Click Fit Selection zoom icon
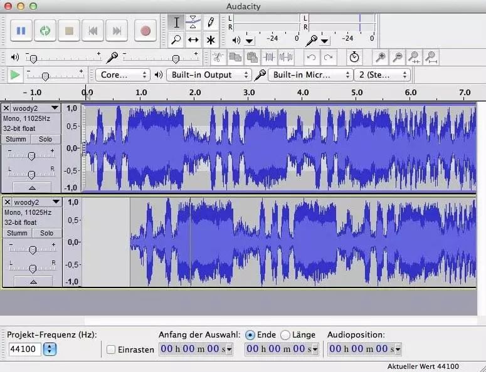Image resolution: width=486 pixels, height=372 pixels. click(415, 57)
